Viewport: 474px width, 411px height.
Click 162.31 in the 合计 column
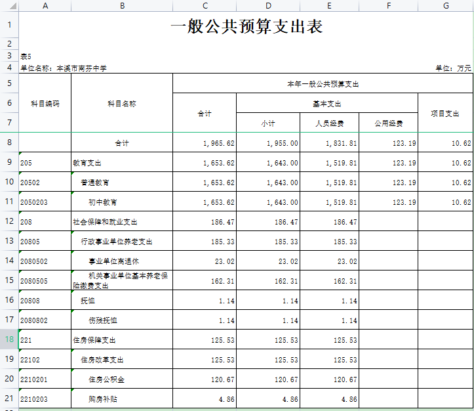pyautogui.click(x=205, y=280)
